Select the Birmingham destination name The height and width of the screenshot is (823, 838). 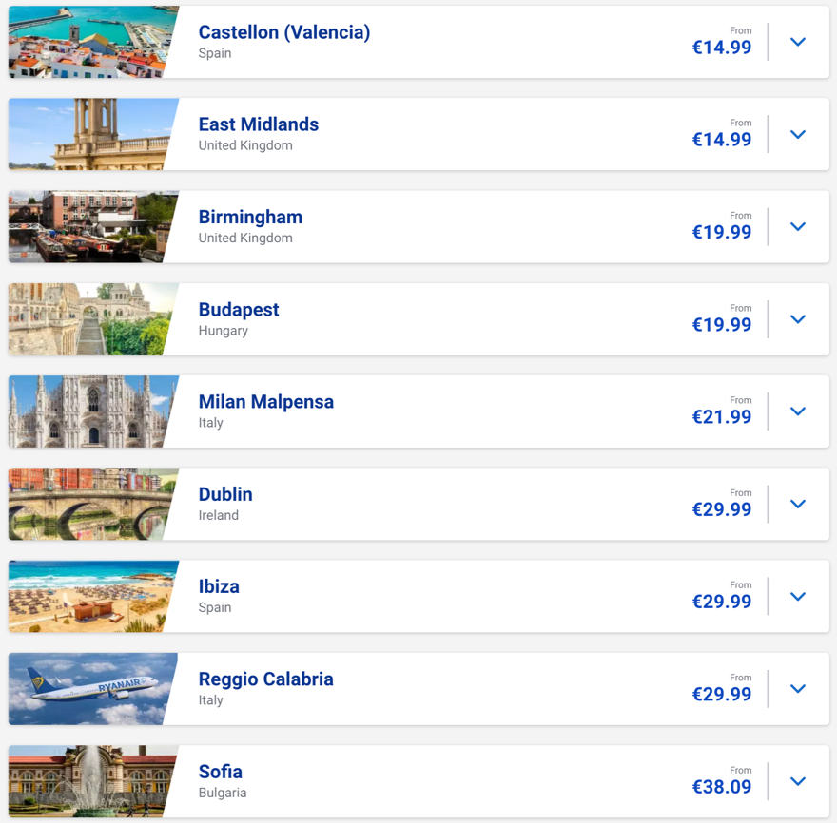coord(250,217)
